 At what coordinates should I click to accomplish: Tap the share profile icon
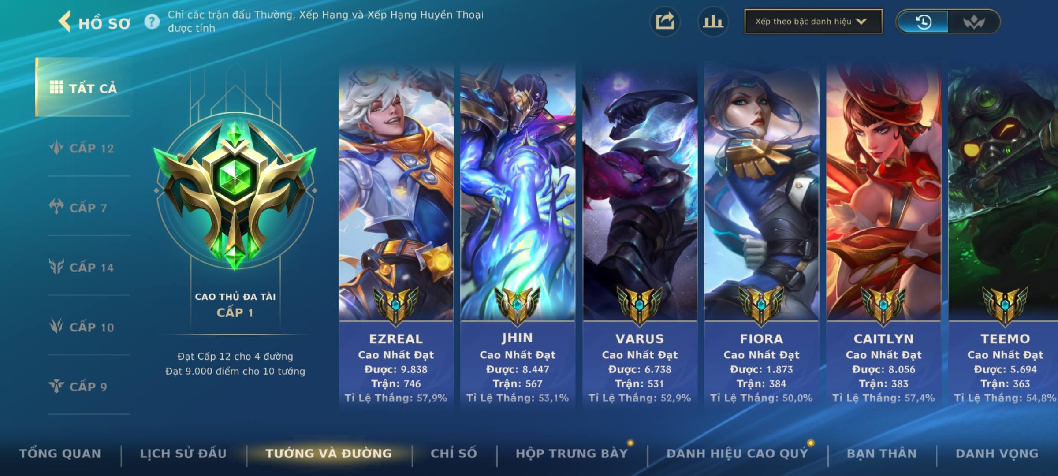tap(665, 22)
